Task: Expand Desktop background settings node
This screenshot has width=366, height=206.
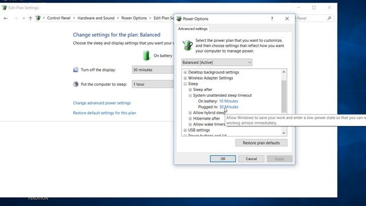Action: coord(185,73)
